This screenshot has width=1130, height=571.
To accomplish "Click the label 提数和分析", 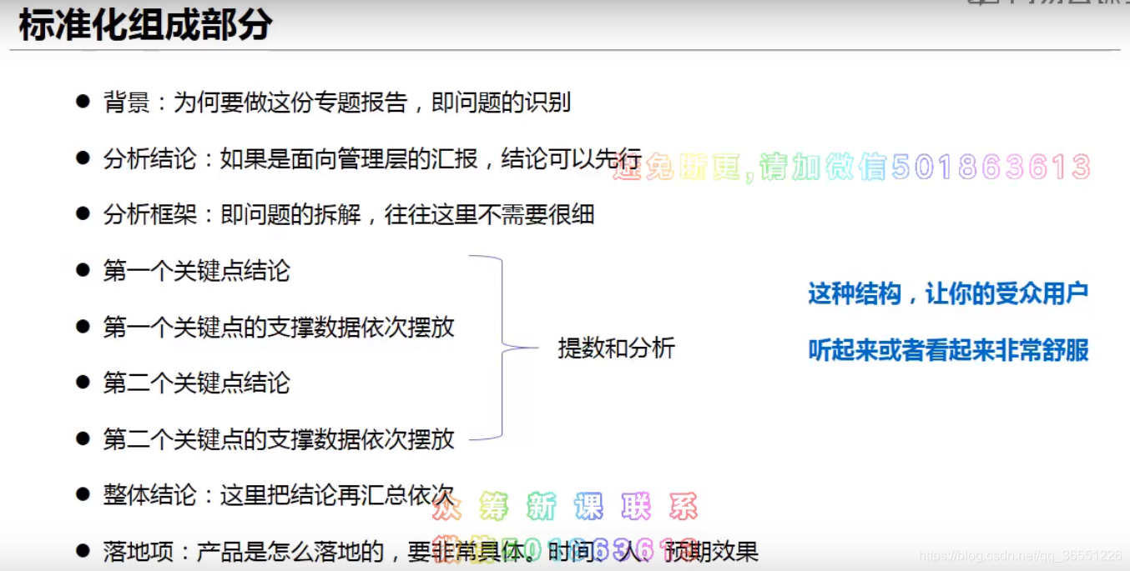I will point(616,348).
